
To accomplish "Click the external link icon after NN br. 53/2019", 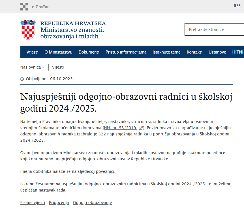I will tap(141, 128).
